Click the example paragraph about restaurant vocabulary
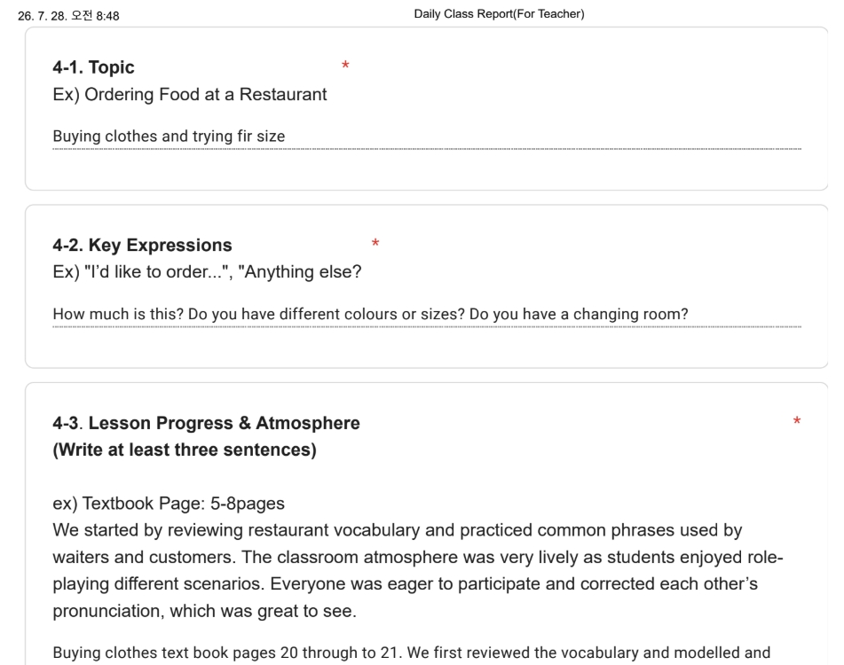The image size is (844, 665). [418, 570]
